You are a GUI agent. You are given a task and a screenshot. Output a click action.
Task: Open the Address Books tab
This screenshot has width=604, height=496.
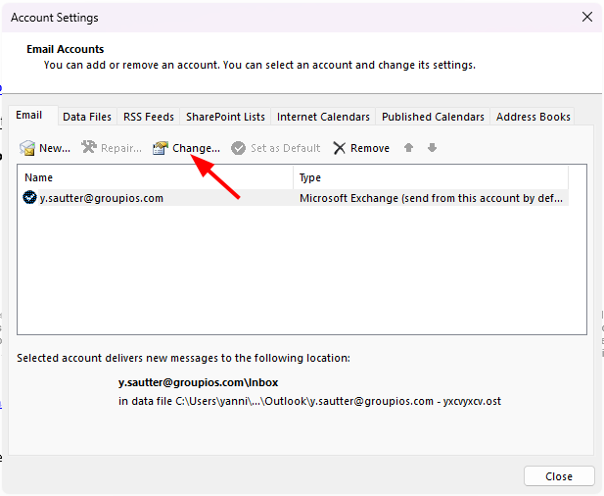coord(533,117)
